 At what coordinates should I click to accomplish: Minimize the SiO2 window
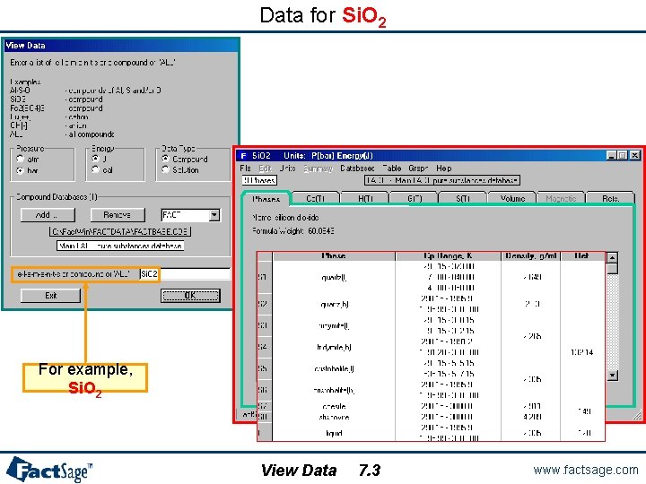(x=611, y=156)
